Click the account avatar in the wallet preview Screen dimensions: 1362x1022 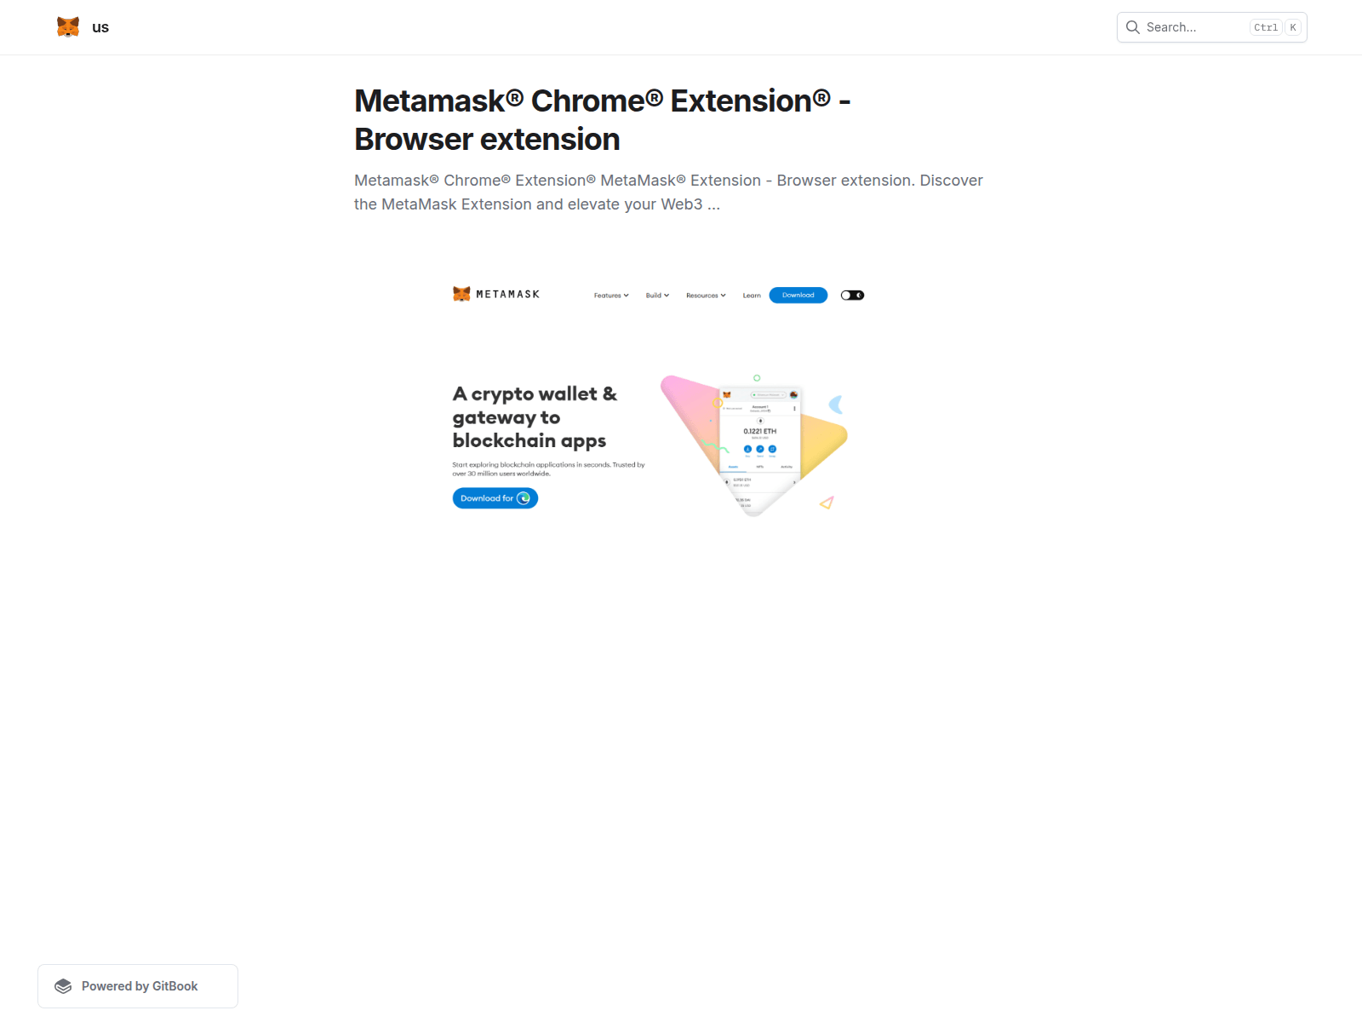coord(793,395)
